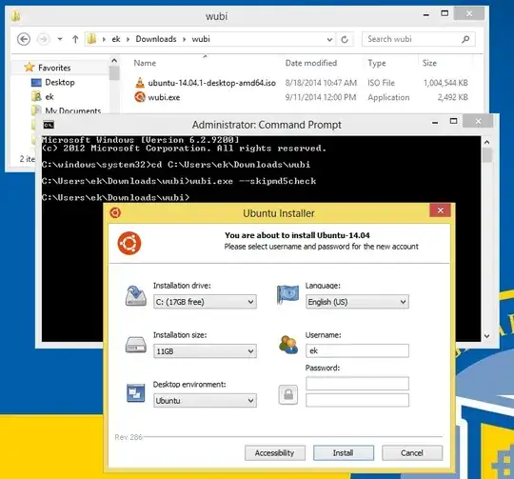Click the Back arrow in wubi Explorer window

(24, 39)
